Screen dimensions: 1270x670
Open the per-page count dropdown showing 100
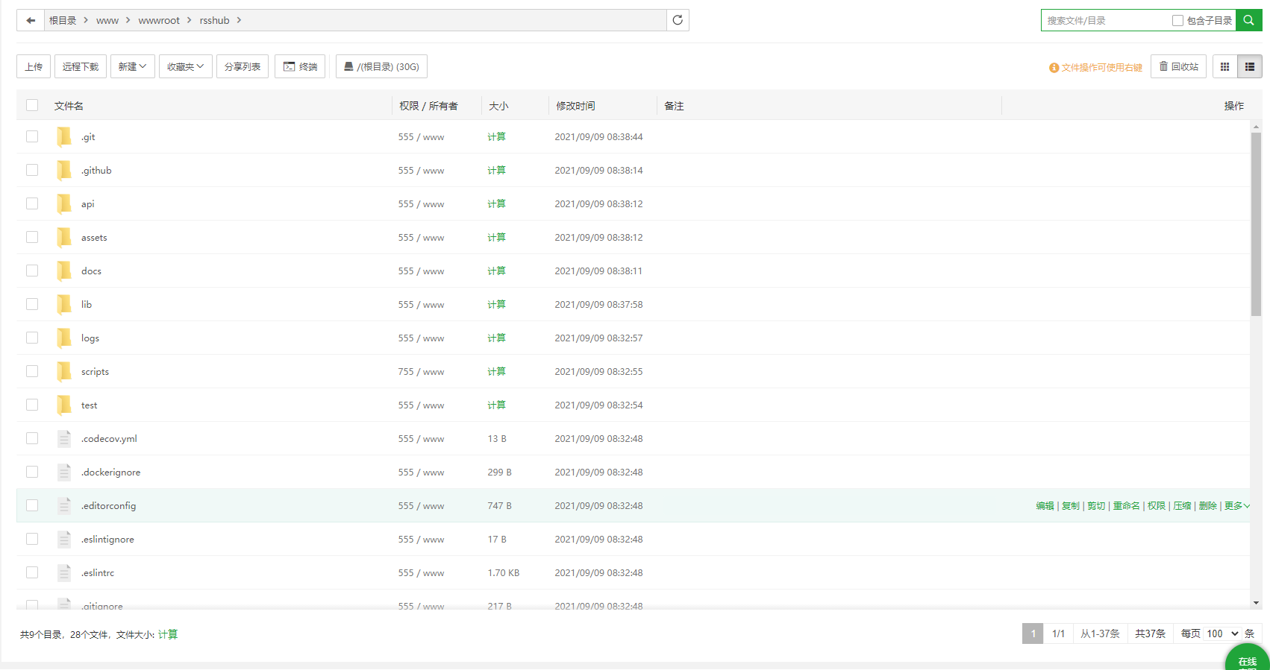point(1222,633)
